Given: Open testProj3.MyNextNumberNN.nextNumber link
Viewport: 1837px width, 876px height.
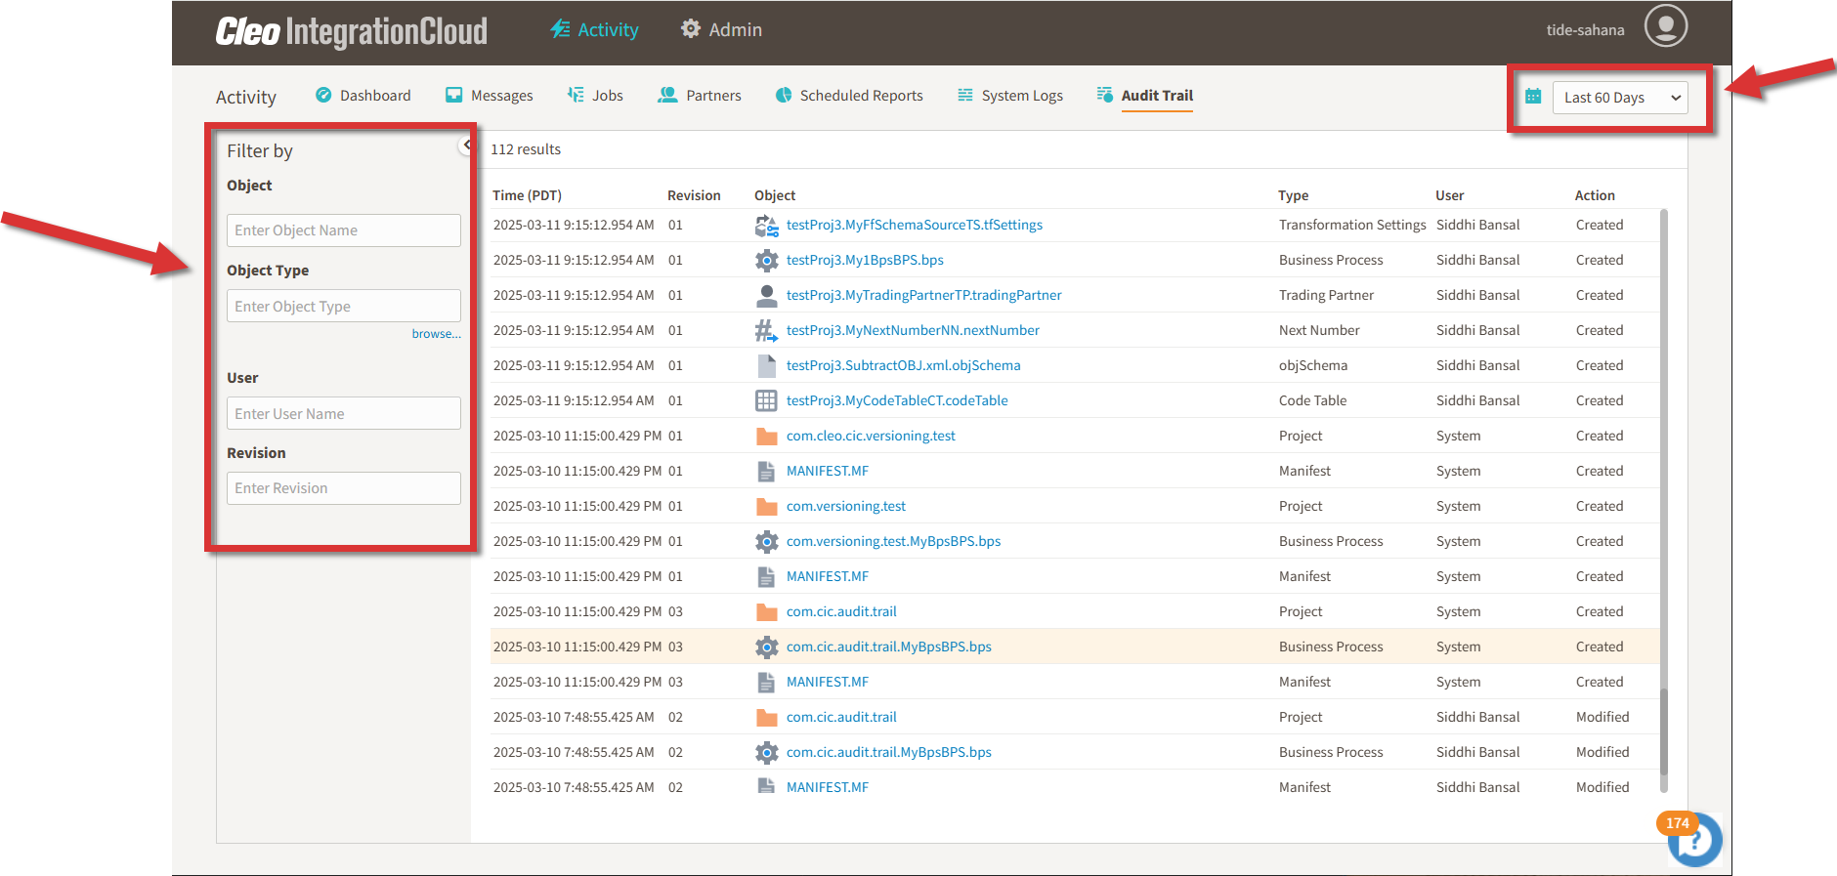Looking at the screenshot, I should pyautogui.click(x=913, y=330).
